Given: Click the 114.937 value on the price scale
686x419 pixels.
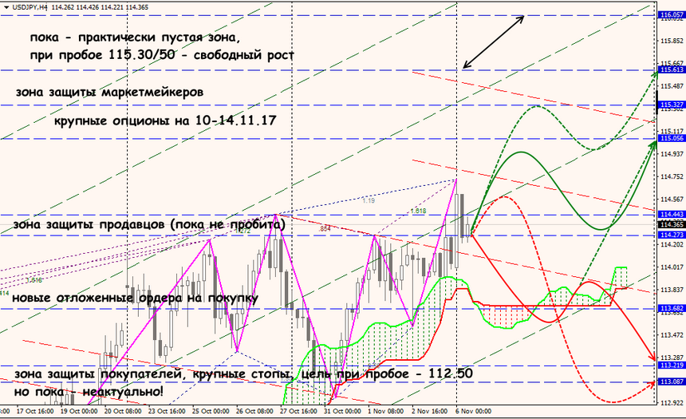Looking at the screenshot, I should click(672, 154).
